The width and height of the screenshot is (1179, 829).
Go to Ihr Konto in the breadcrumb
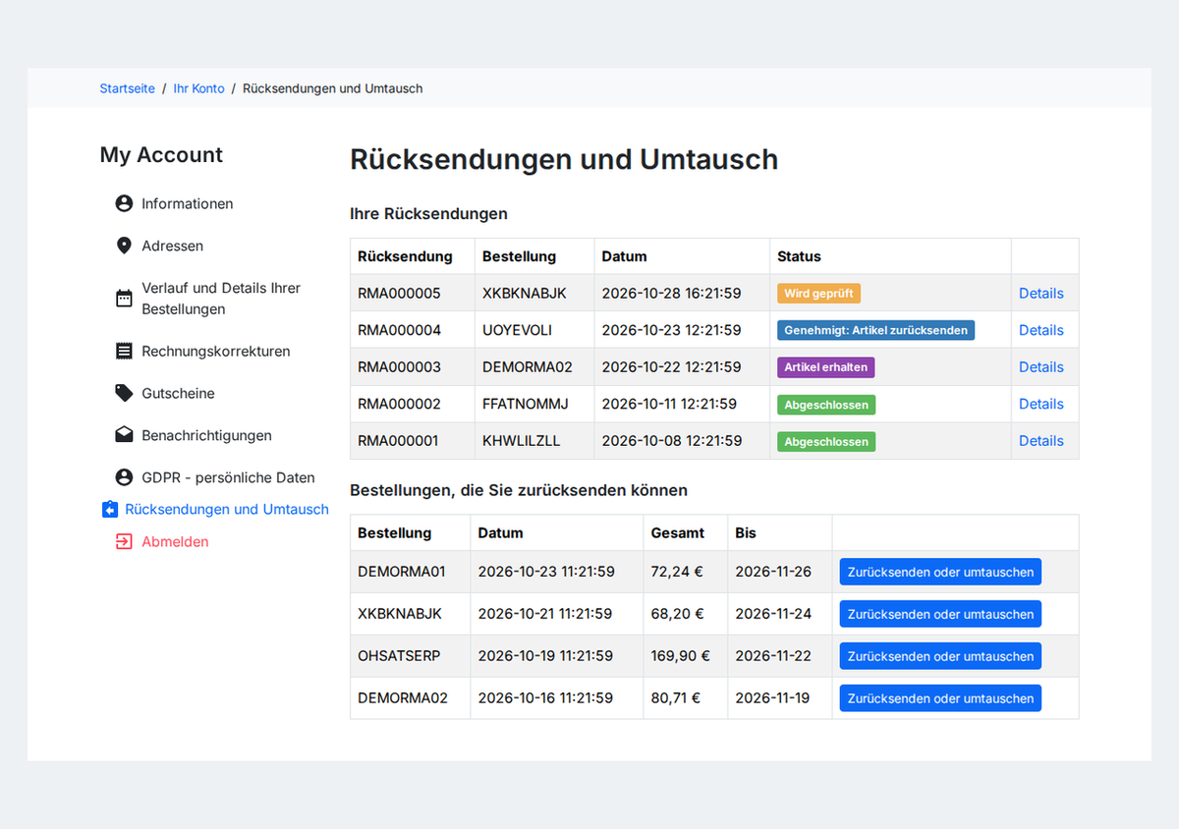199,88
